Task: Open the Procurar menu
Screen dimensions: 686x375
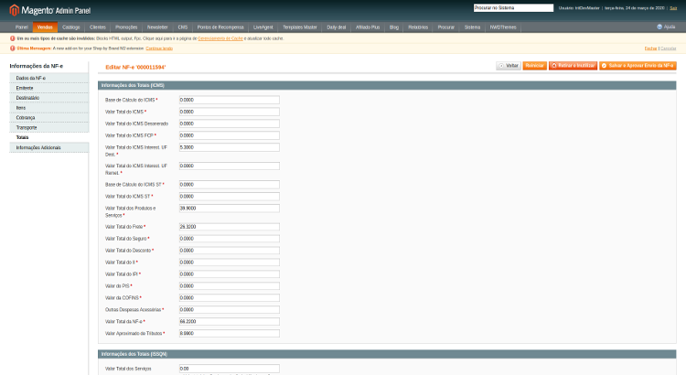Action: pyautogui.click(x=446, y=27)
